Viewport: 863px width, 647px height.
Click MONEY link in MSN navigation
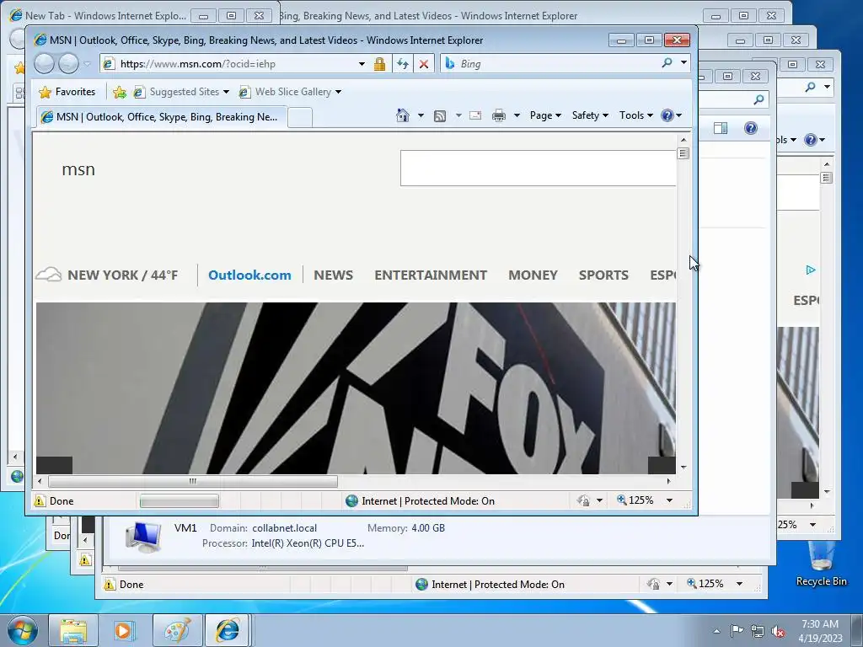[x=533, y=275]
